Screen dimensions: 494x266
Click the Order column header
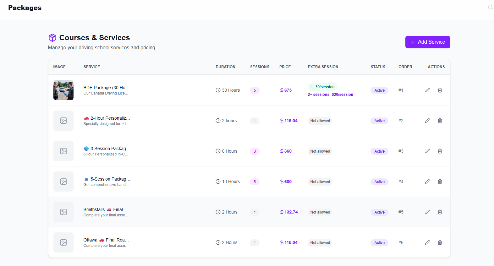point(405,67)
